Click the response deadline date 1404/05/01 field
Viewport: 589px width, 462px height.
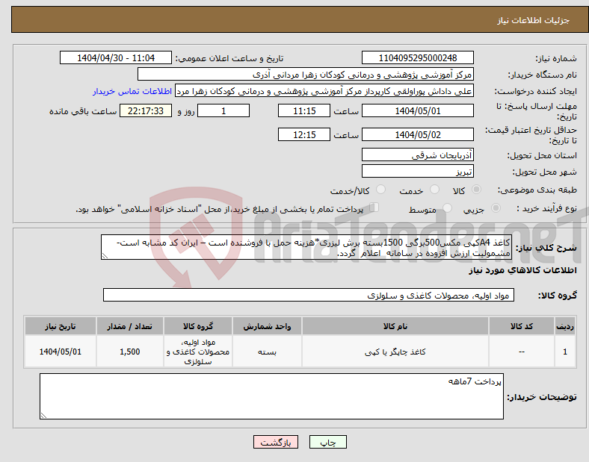(418, 111)
